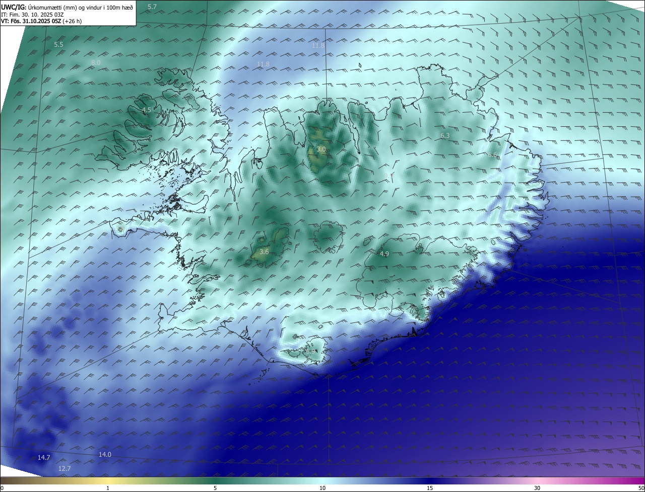Viewport: 645px width, 492px height.
Task: Click the 14.0 value label
Action: click(x=105, y=454)
